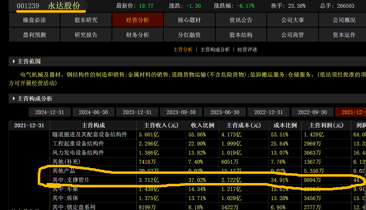Screen dimensions: 366x210
Task: Click the 主营收入(元) column header
Action: pos(161,125)
